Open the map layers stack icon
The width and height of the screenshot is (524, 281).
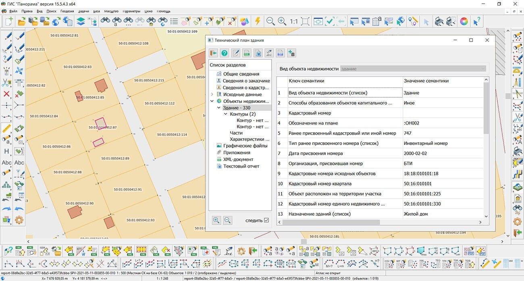point(81,21)
